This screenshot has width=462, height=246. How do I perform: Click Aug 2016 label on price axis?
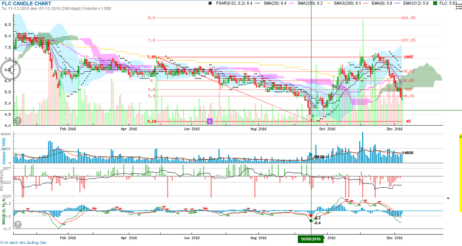[258, 129]
